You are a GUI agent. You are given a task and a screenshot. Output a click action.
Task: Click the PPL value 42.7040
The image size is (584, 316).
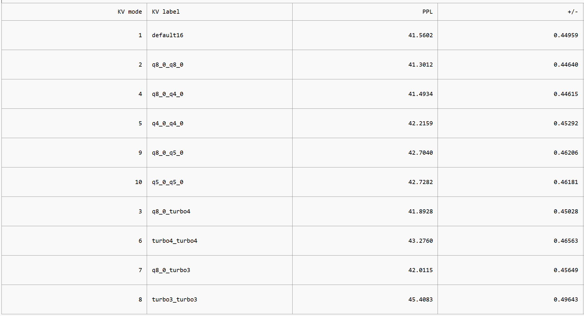click(x=420, y=153)
